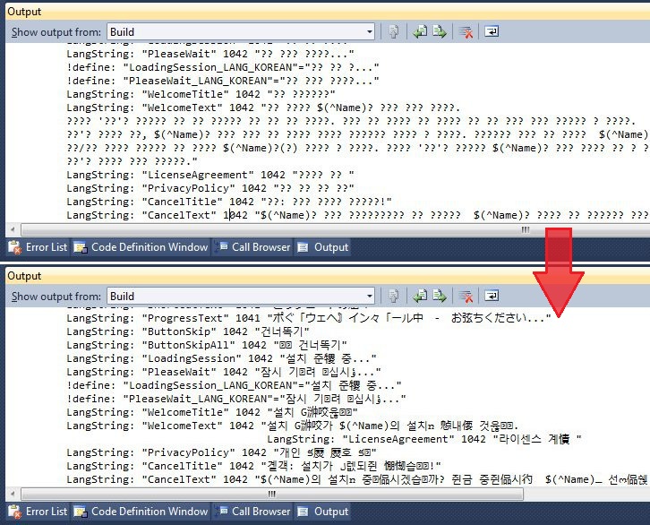Expand the top 'Show output from' Build dropdown
The width and height of the screenshot is (650, 525).
pos(369,32)
